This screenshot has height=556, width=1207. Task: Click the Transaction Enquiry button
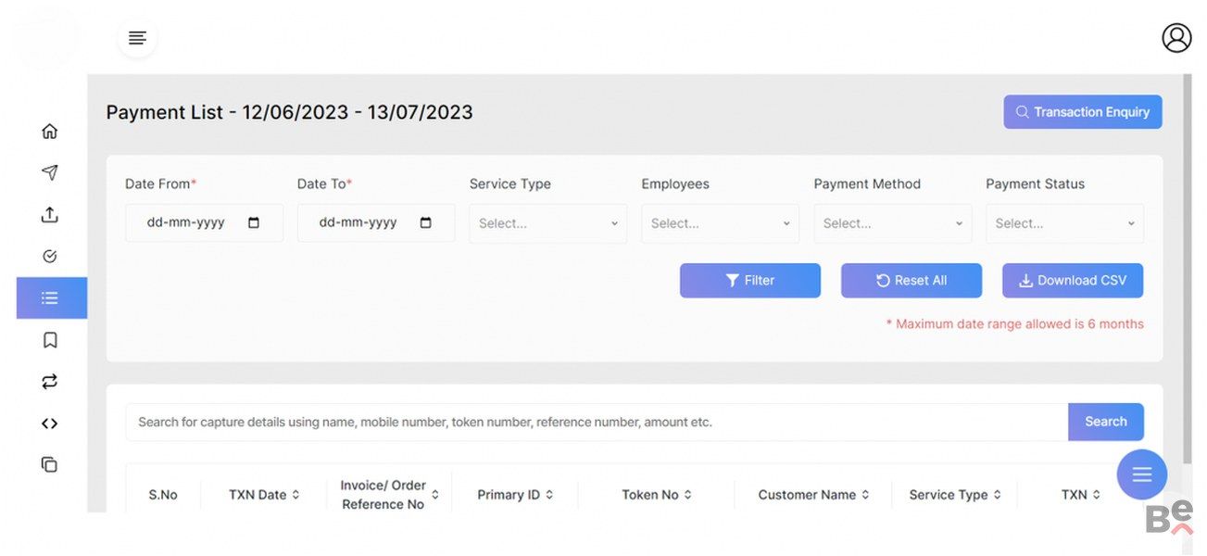coord(1082,112)
